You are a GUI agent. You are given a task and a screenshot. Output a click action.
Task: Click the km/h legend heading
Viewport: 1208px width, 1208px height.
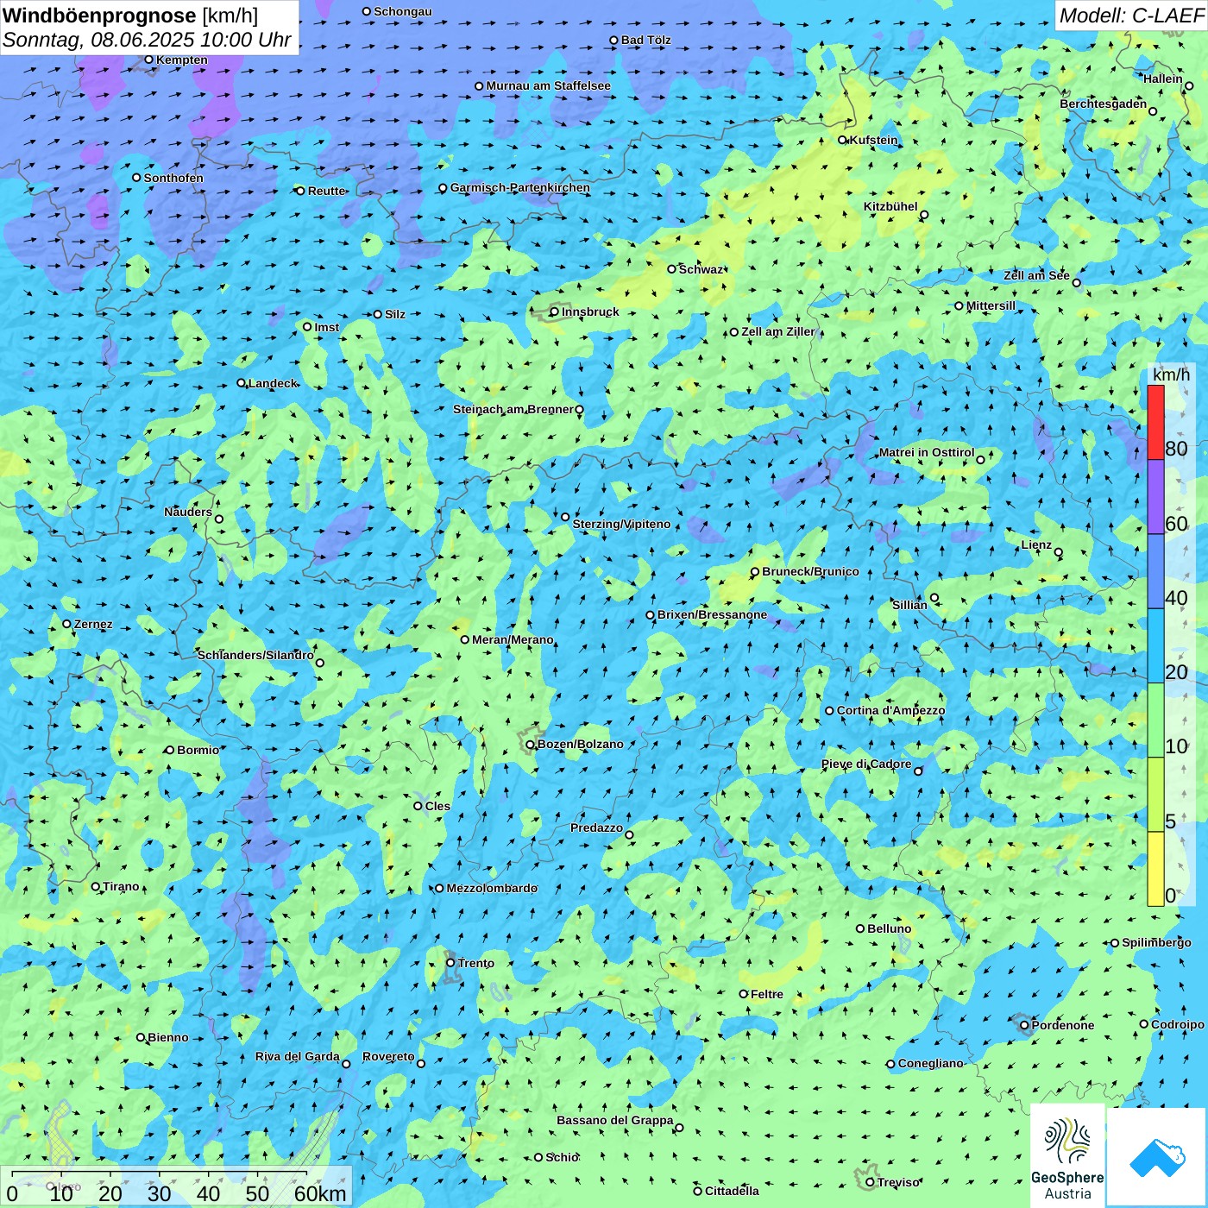(1171, 374)
